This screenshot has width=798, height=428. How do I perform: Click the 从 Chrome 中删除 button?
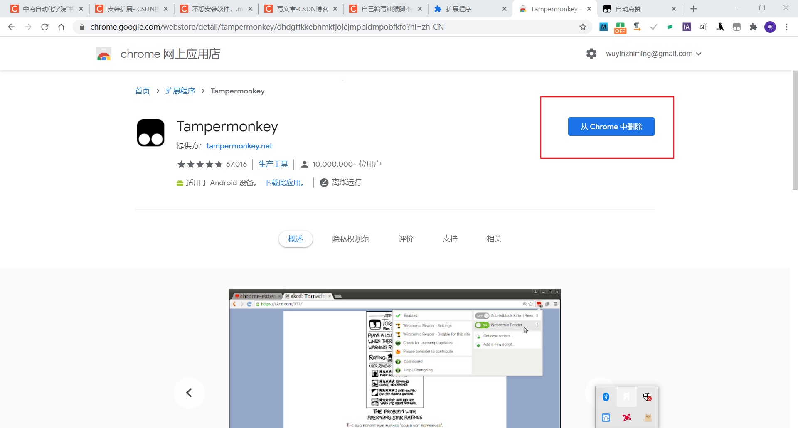click(611, 126)
